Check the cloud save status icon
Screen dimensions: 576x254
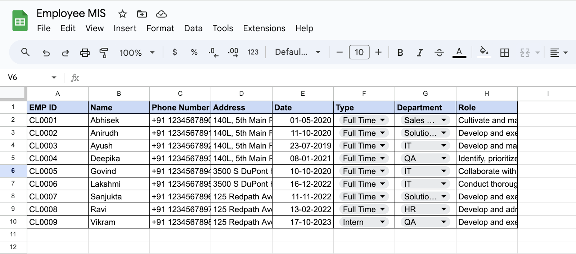tap(161, 14)
